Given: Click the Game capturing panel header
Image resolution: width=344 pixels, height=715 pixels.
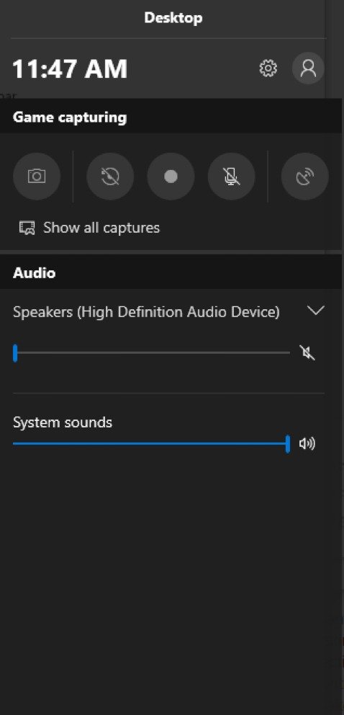Looking at the screenshot, I should (x=171, y=117).
